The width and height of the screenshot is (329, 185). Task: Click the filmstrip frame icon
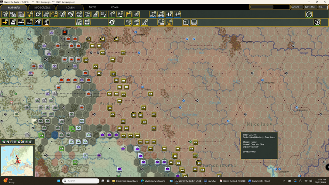click(x=87, y=22)
